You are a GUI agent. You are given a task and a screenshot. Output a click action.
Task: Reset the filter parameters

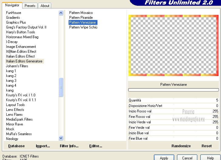click(207, 146)
